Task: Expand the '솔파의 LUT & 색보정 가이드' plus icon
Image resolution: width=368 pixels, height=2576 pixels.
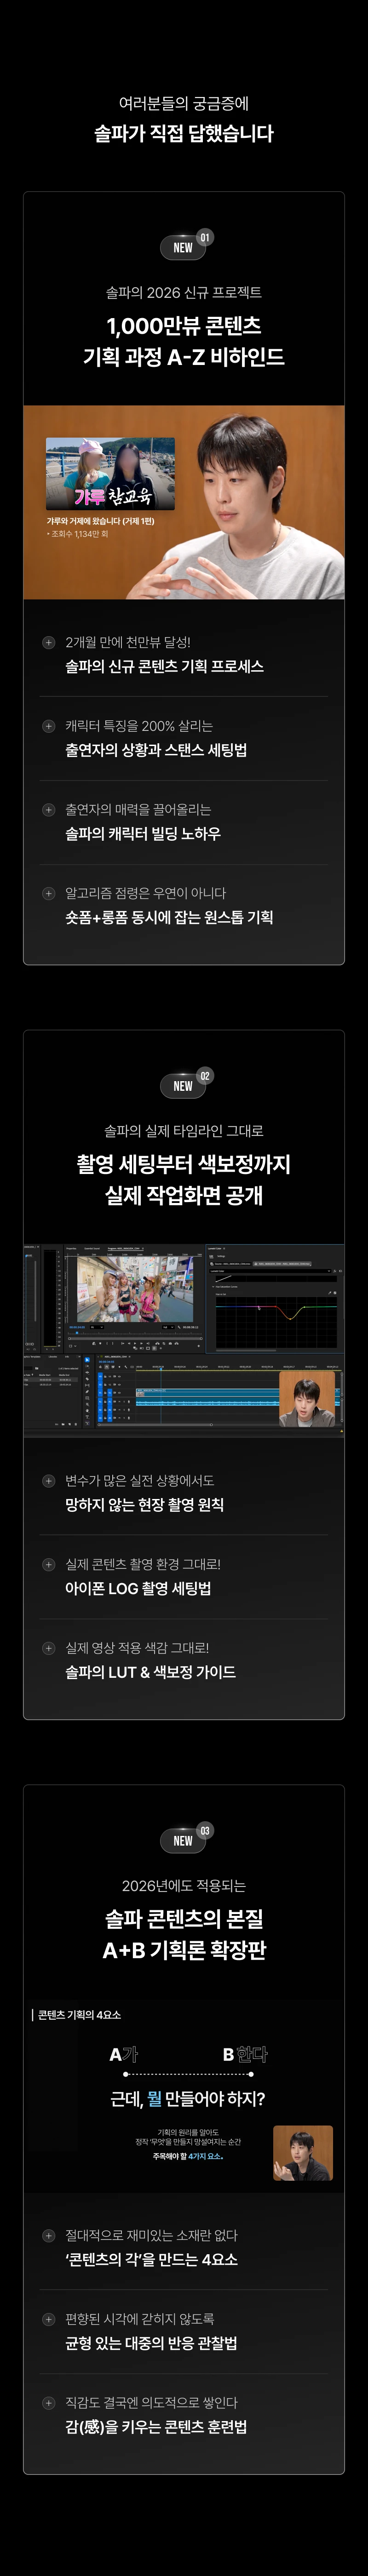Action: coord(48,1648)
